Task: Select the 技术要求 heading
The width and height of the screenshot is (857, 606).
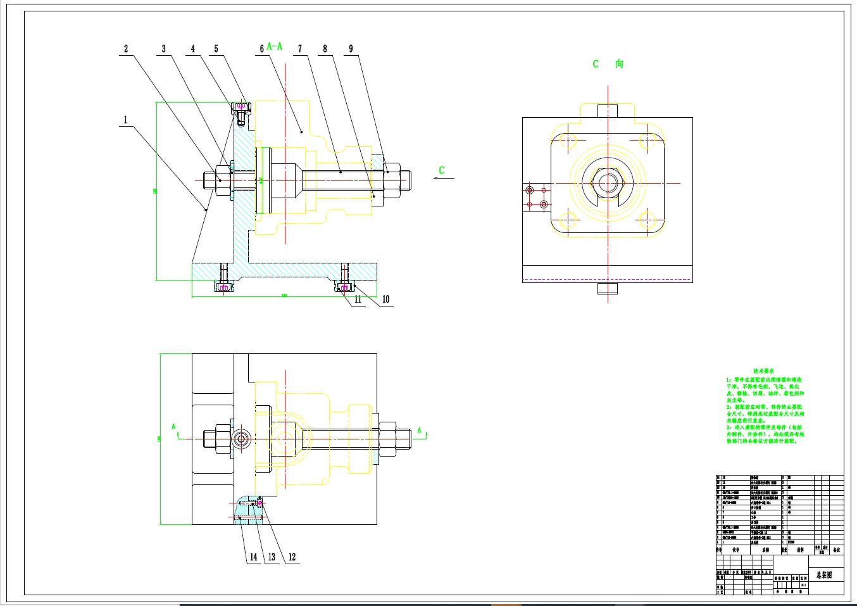Action: [764, 371]
